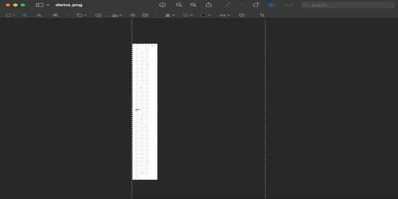Screen dimensions: 398x199
Task: Select the Instant Alpha tool
Action: coord(24,15)
